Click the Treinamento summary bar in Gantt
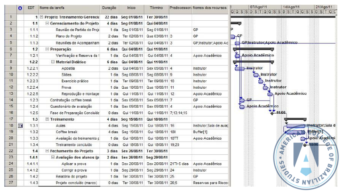The image size is (340, 191). [295, 119]
